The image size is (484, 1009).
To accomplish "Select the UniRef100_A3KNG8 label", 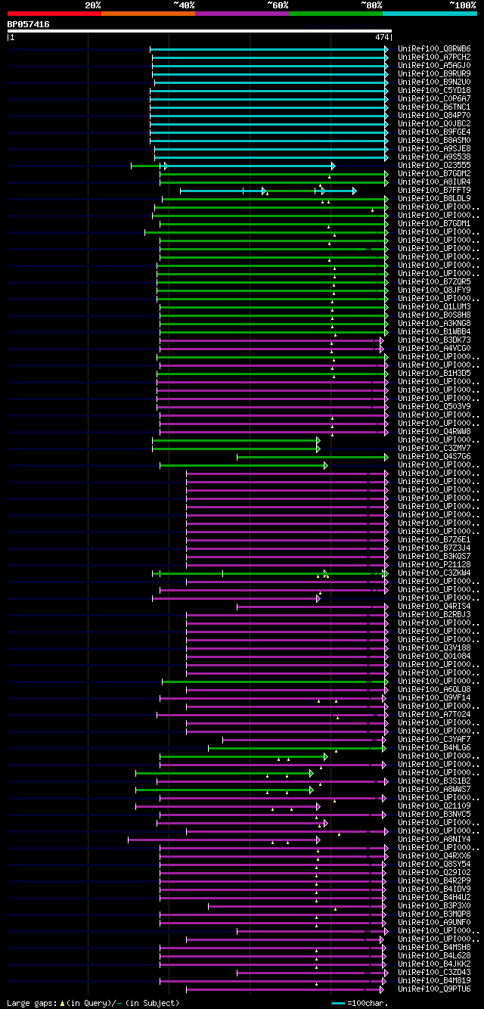I will tap(434, 323).
